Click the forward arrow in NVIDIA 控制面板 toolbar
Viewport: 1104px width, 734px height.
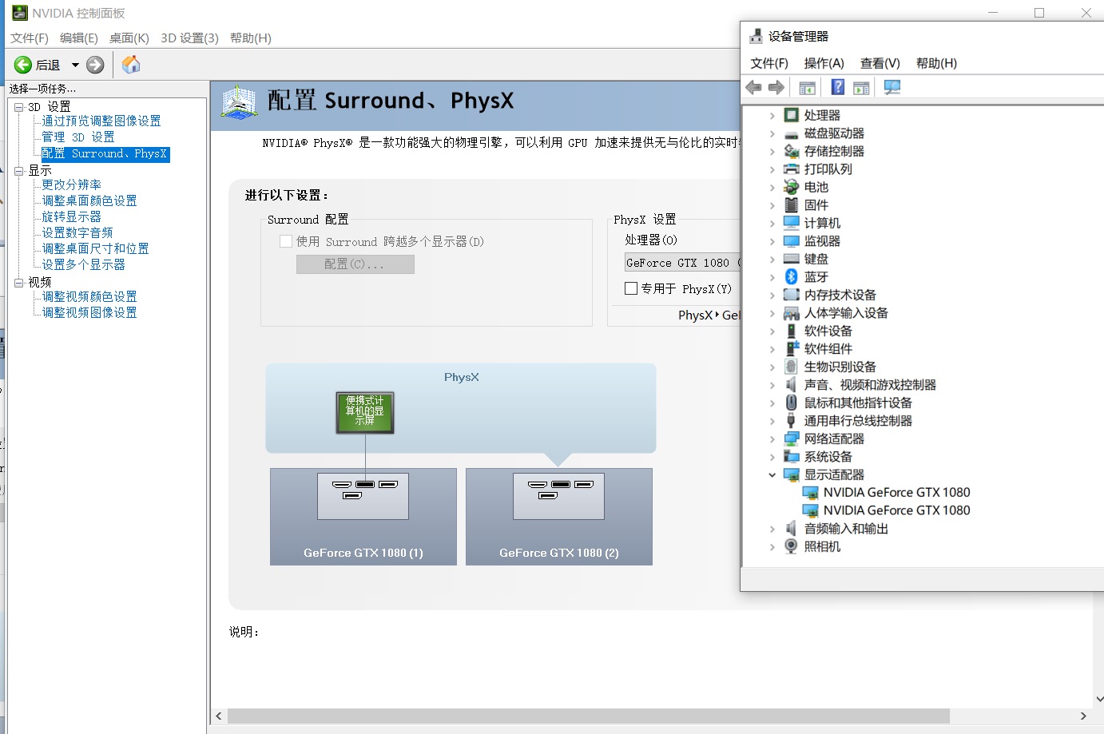(x=95, y=65)
